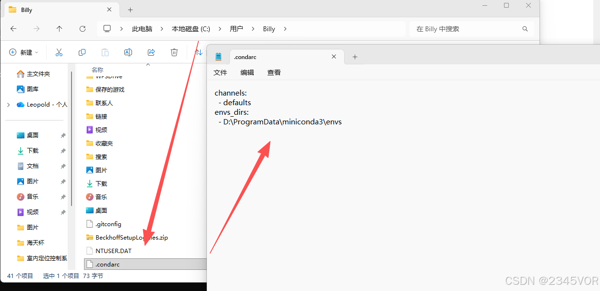
Task: Click the Cut scissors icon
Action: coord(59,52)
